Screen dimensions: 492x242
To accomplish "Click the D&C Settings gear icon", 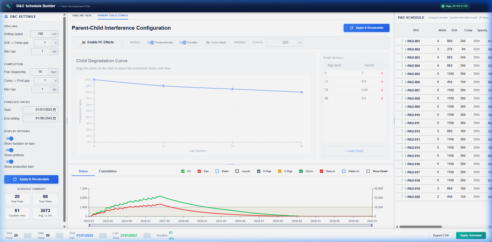I will tap(6, 17).
